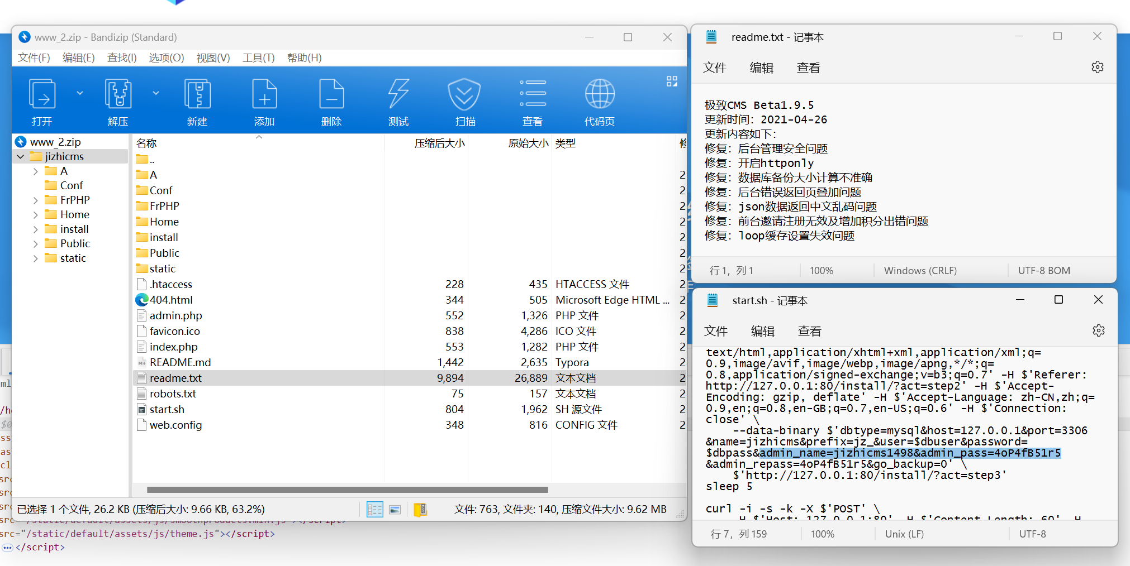Open the 编辑 menu in start.sh Notepad
Image resolution: width=1130 pixels, height=566 pixels.
coord(762,332)
